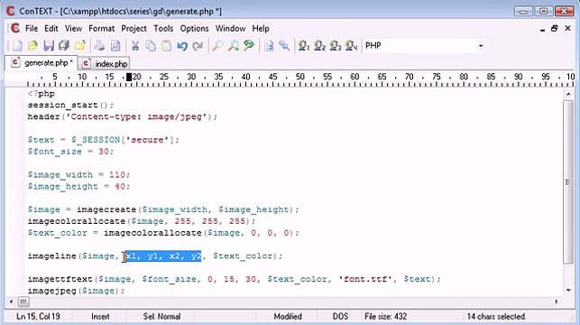580x325 pixels.
Task: Run user command 1 icon
Action: coord(304,46)
